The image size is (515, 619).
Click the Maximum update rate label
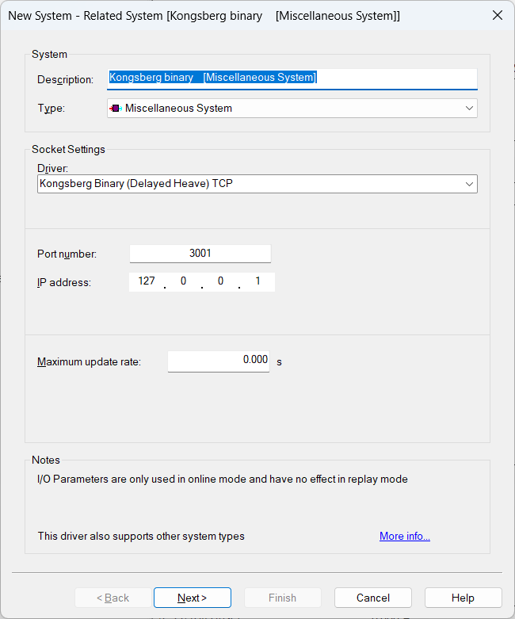[89, 362]
